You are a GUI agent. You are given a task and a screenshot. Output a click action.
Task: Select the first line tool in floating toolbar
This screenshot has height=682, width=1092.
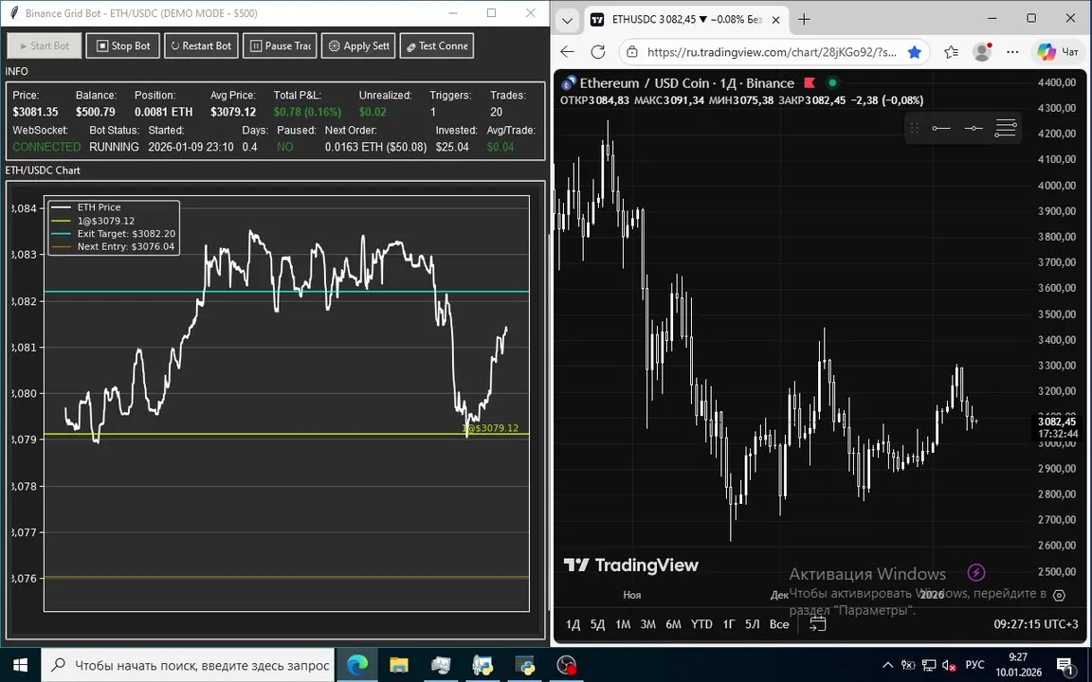[x=941, y=128]
